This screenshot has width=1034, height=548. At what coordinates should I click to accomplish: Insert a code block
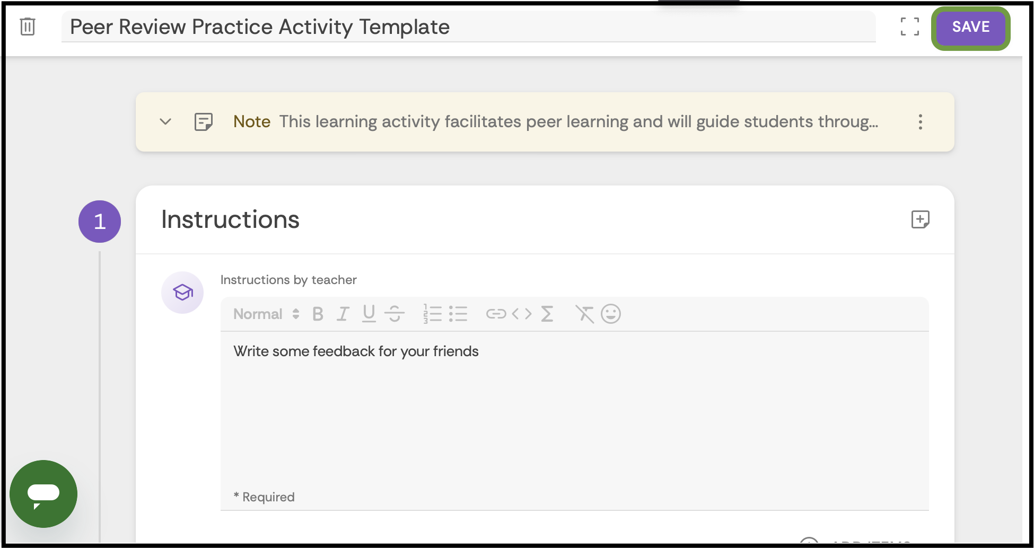tap(523, 314)
